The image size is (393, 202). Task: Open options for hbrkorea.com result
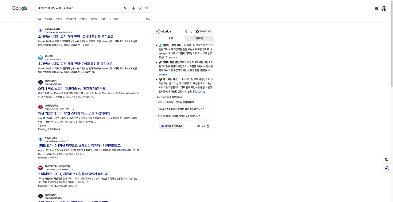pyautogui.click(x=72, y=170)
